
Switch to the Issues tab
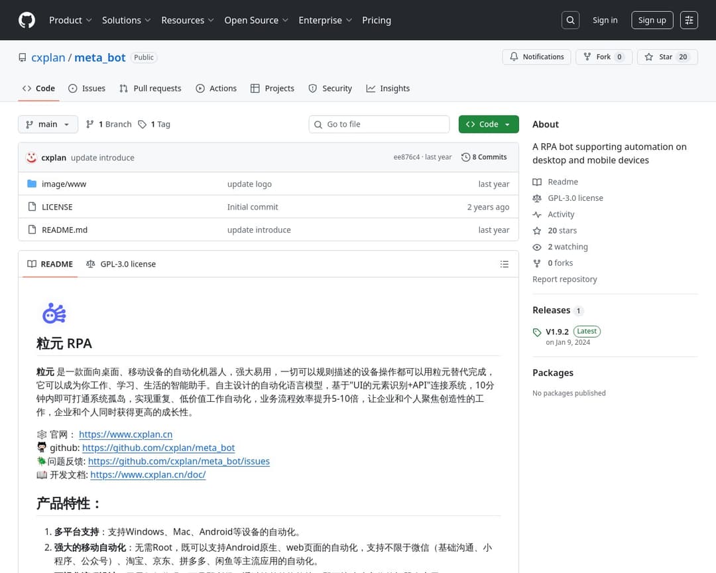(87, 88)
